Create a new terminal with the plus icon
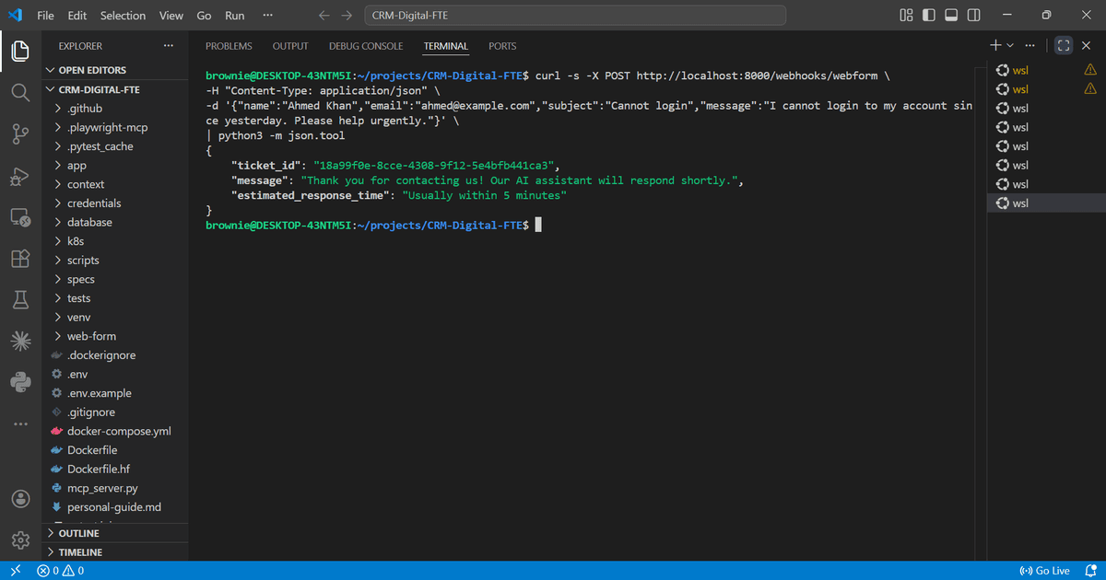The width and height of the screenshot is (1106, 580). tap(994, 44)
